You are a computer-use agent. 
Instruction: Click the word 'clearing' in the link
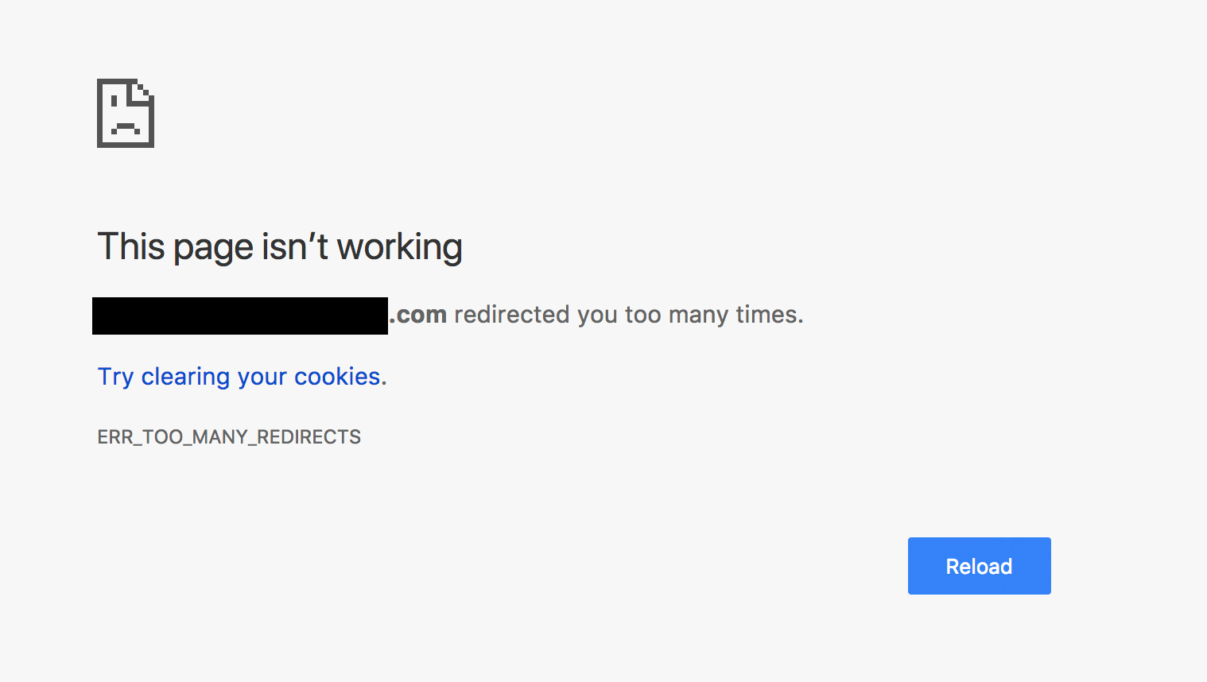(x=185, y=376)
